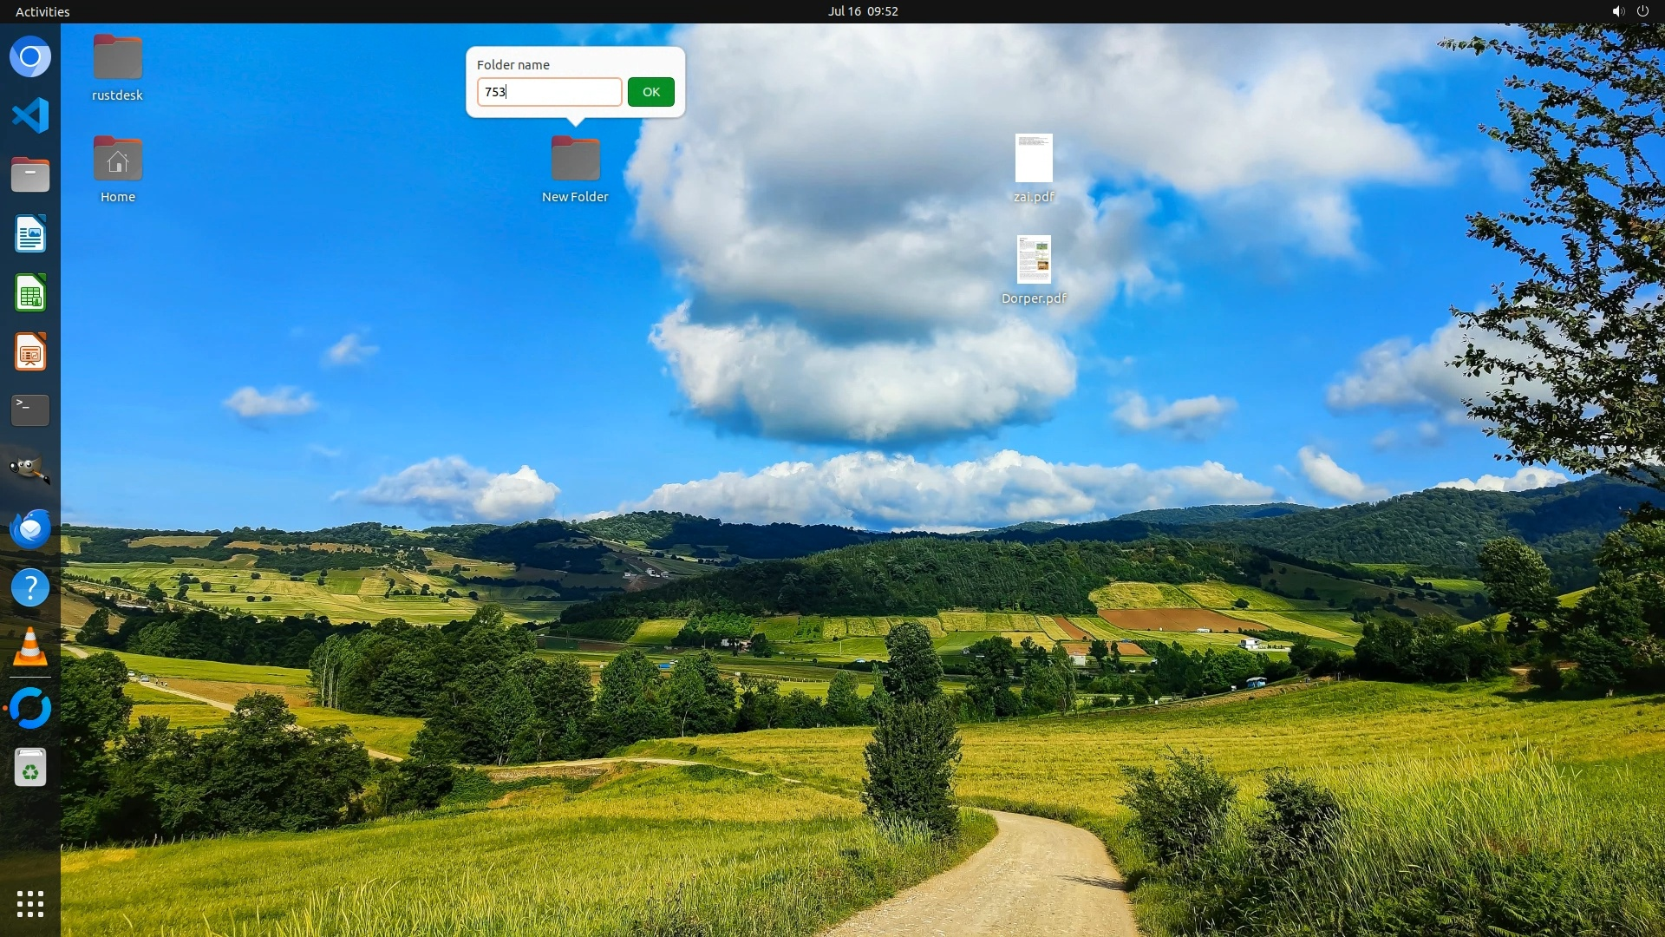
Task: Select the Dorper.pdf desktop file
Action: [1034, 261]
